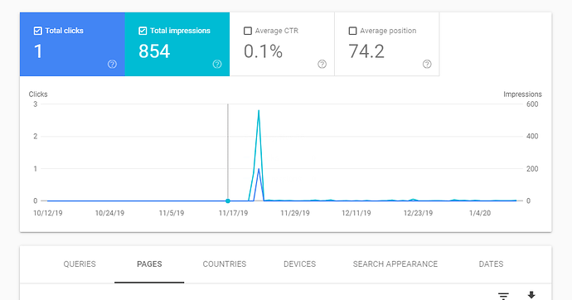Image resolution: width=572 pixels, height=300 pixels.
Task: Switch to the Queries tab
Action: coord(80,264)
